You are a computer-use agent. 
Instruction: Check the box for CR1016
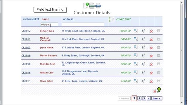pyautogui.click(x=158, y=72)
